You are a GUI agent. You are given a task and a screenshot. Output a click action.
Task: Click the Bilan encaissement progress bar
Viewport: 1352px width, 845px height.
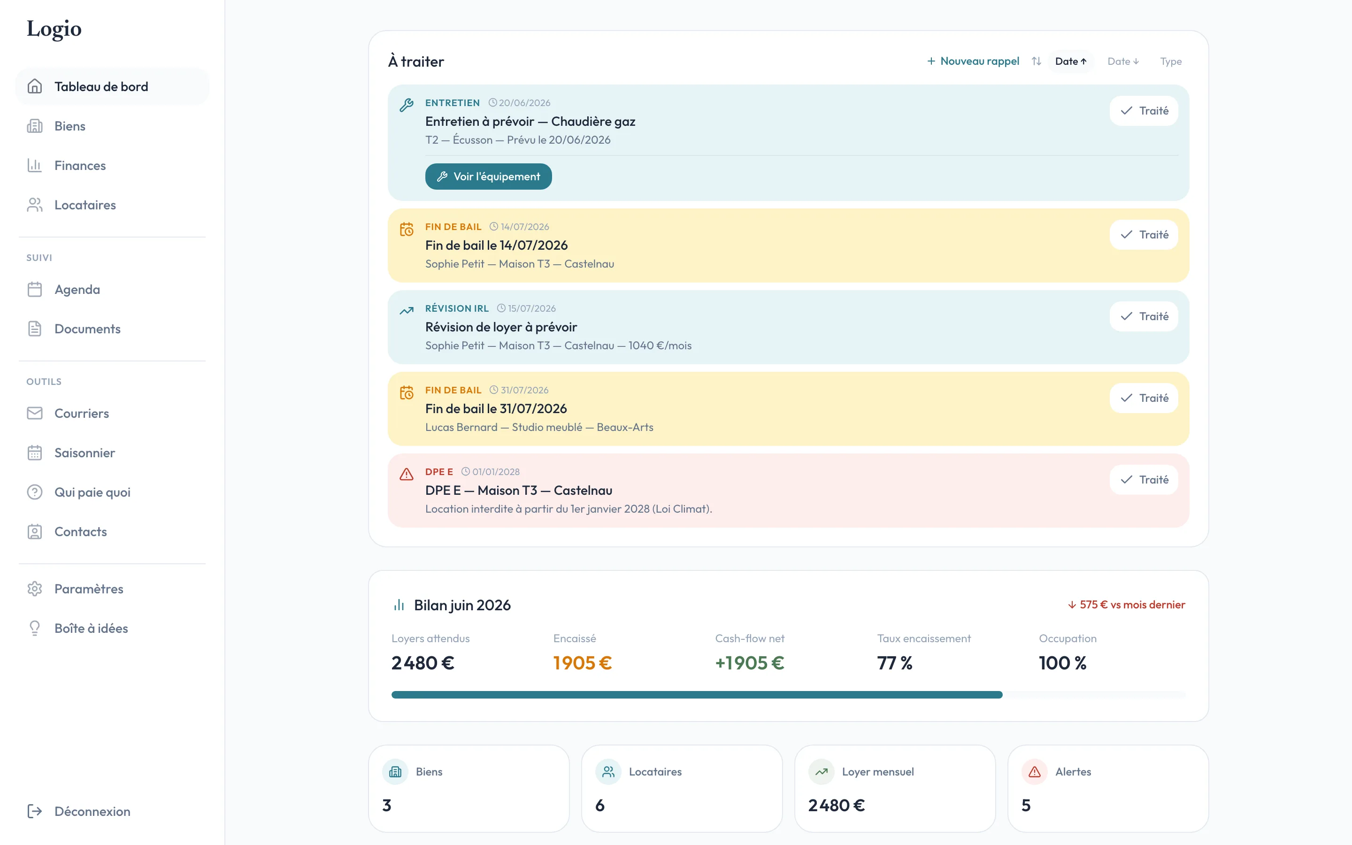click(x=788, y=695)
